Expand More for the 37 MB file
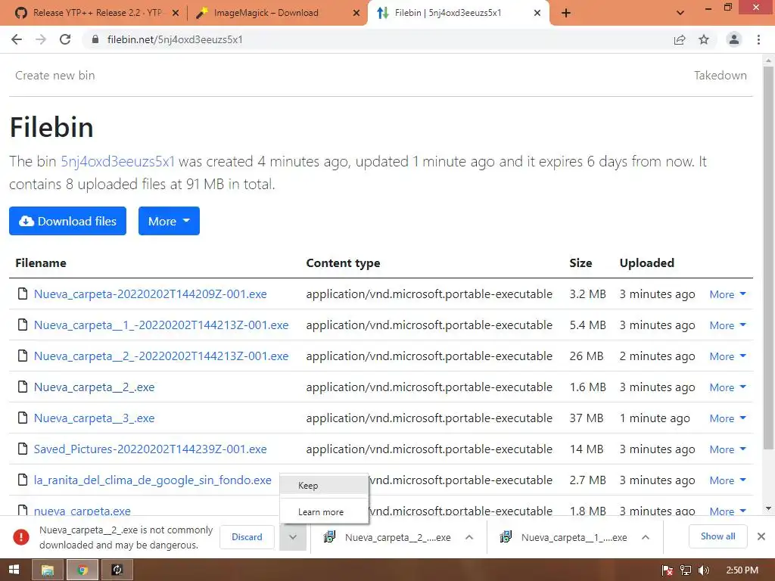The height and width of the screenshot is (581, 775). 727,418
